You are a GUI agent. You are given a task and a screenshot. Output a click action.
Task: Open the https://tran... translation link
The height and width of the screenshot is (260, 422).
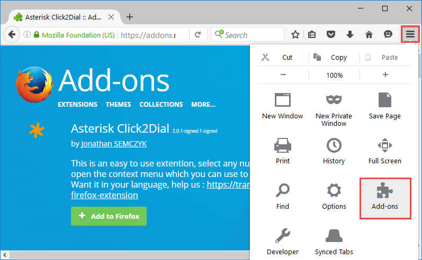point(228,184)
